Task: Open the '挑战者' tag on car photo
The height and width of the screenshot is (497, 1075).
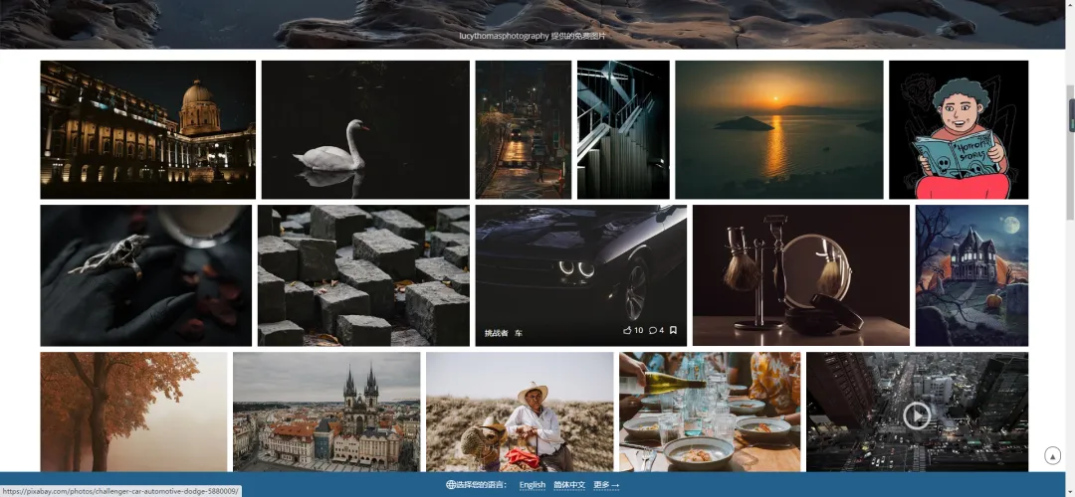Action: 496,333
